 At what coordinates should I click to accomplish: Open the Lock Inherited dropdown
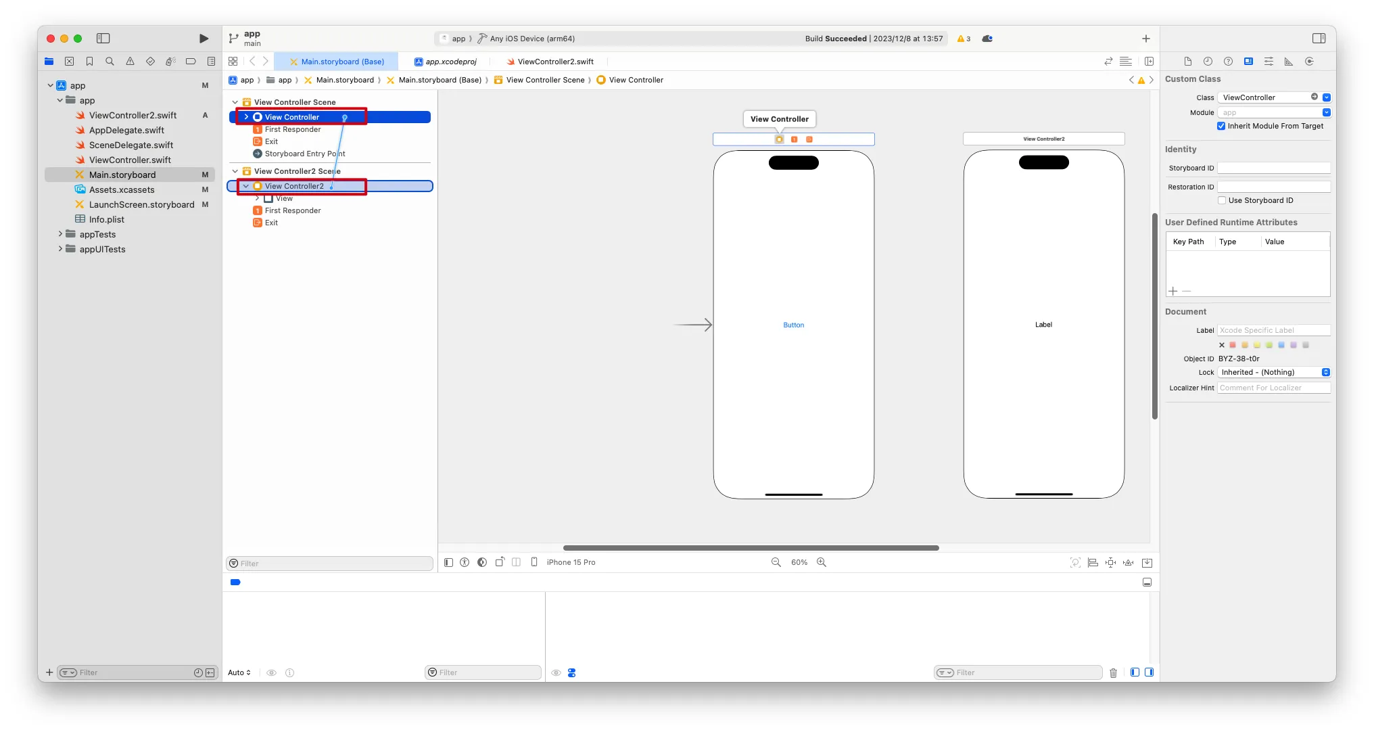[1274, 372]
